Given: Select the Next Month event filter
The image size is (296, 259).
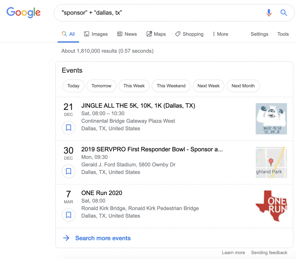Looking at the screenshot, I should tap(243, 86).
